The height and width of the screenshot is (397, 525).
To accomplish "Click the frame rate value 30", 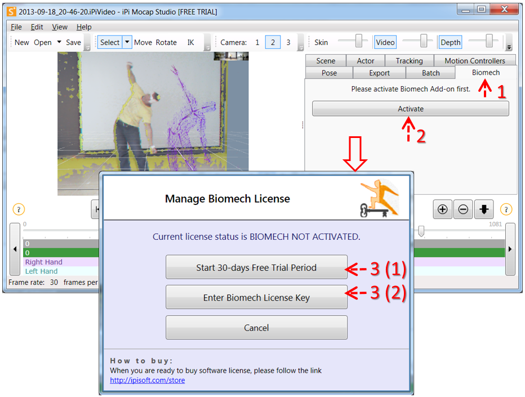I will pyautogui.click(x=54, y=282).
